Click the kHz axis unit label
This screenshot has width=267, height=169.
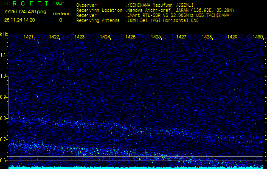[x=4, y=34]
